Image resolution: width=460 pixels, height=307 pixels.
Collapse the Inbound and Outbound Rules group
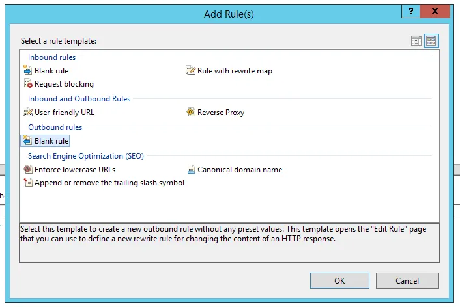point(79,99)
